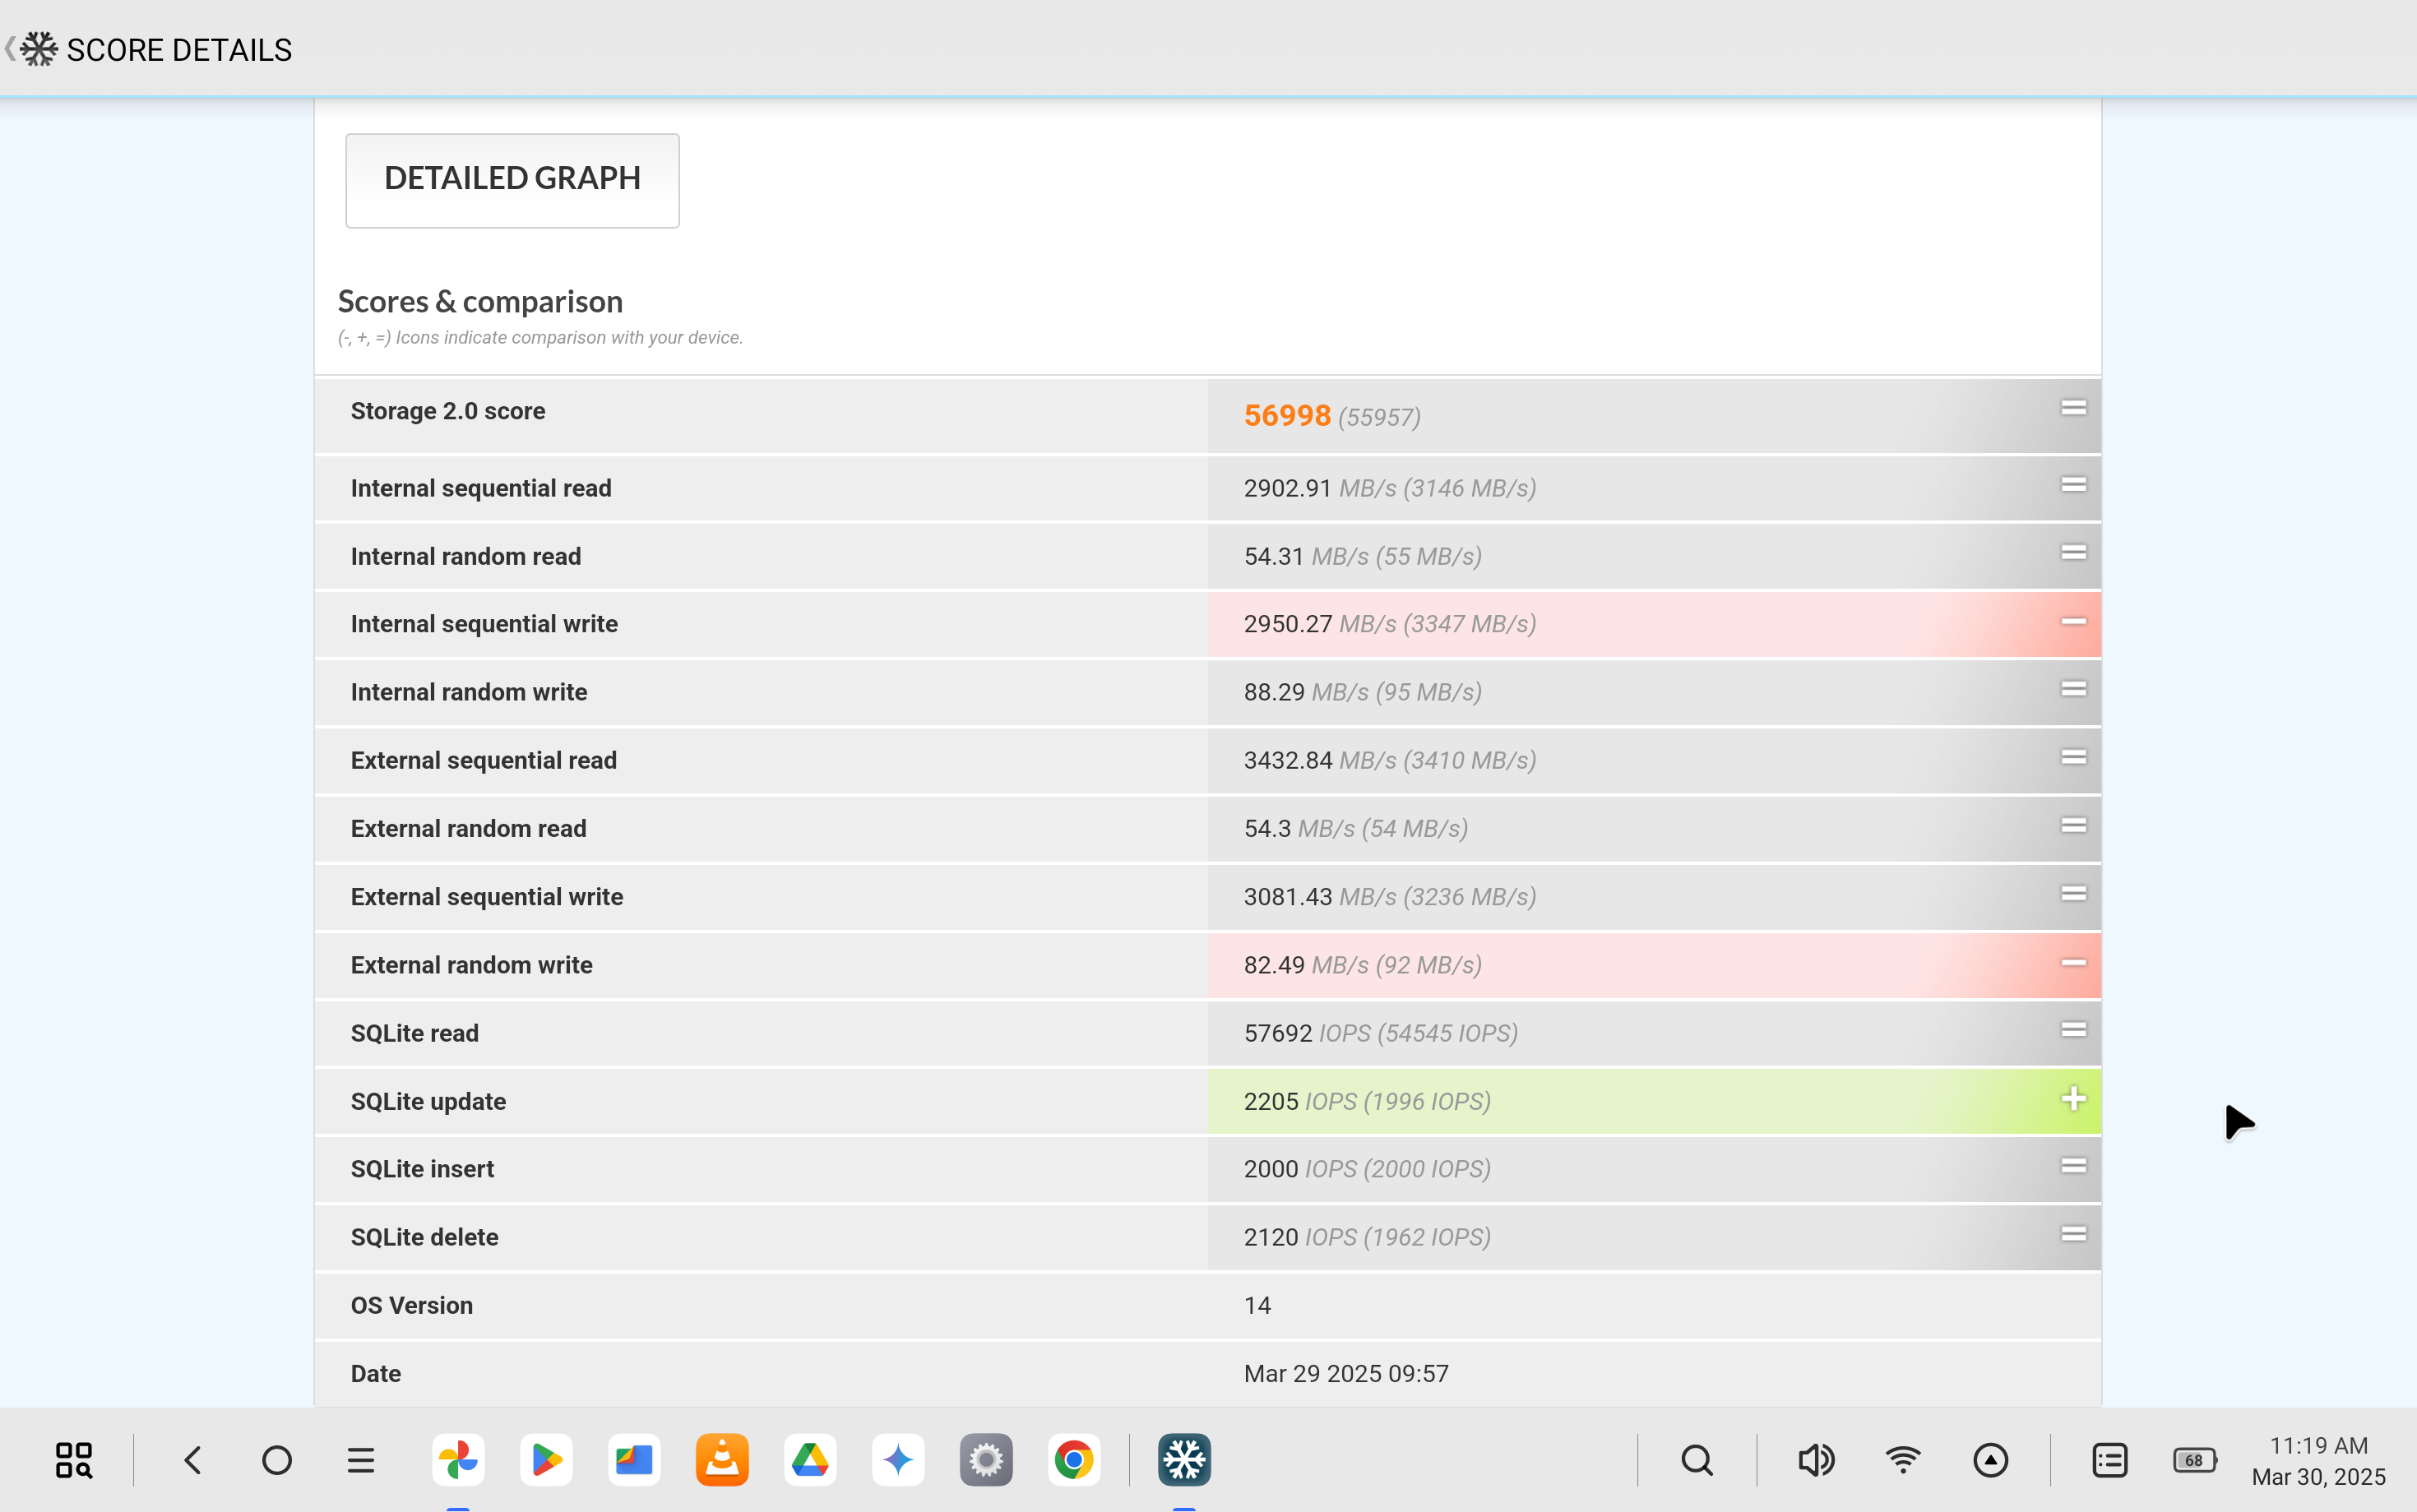Open the Files app in taskbar
Image resolution: width=2417 pixels, height=1512 pixels.
[635, 1460]
